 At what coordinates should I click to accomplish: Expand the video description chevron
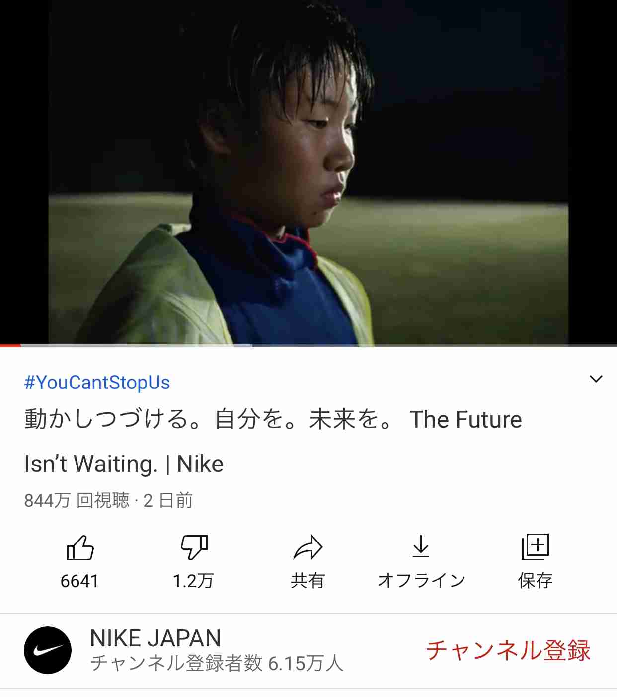(596, 379)
